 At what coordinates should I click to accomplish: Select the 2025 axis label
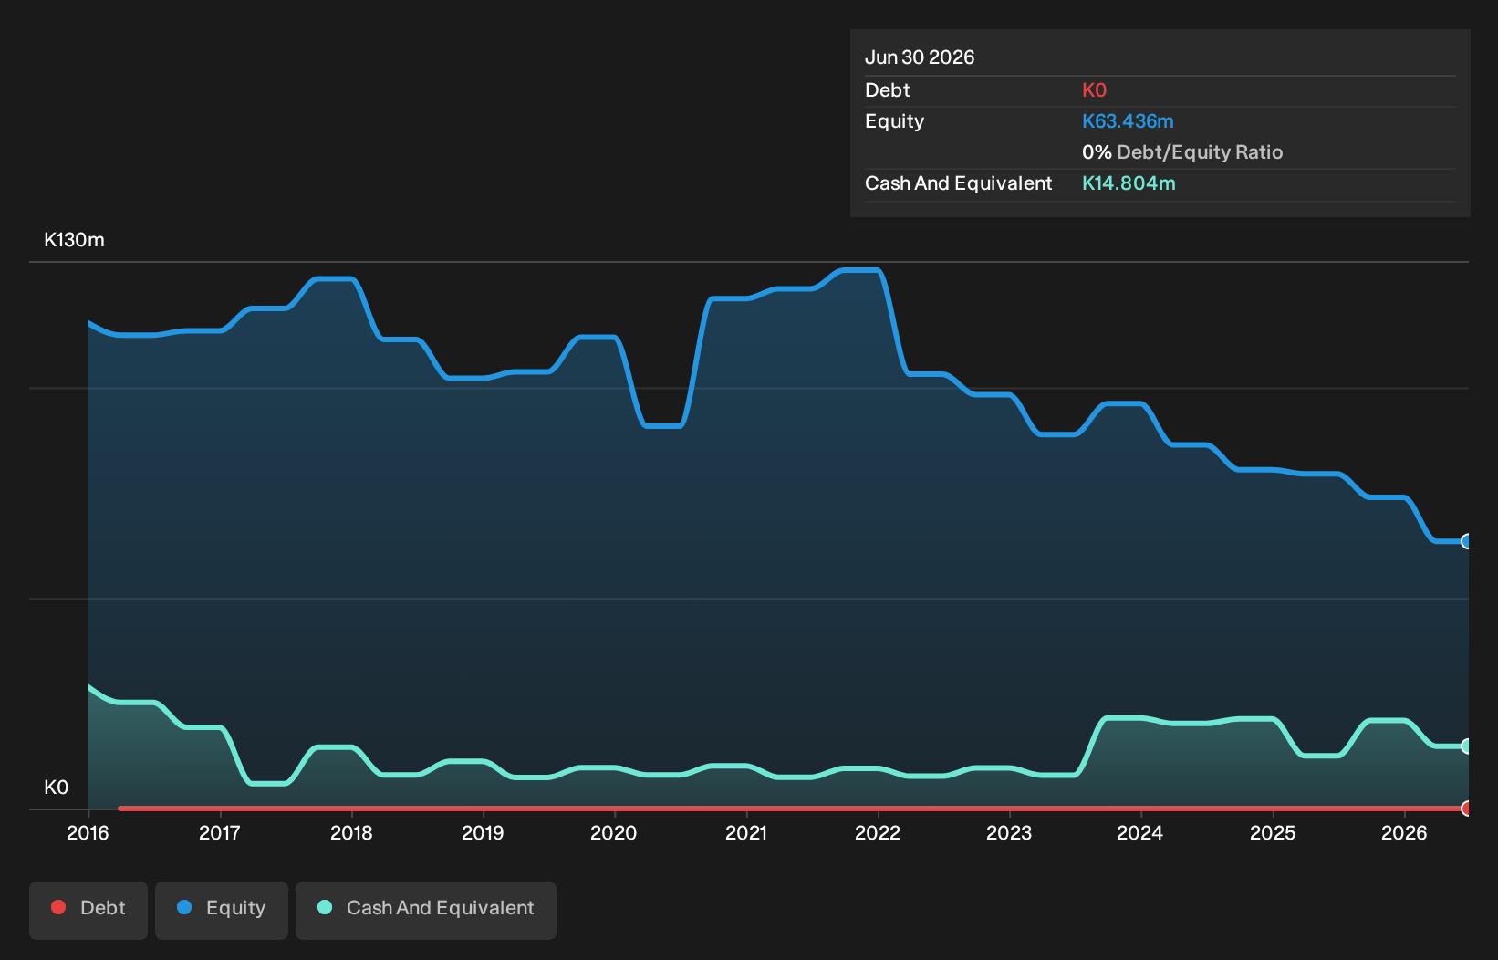tap(1273, 832)
